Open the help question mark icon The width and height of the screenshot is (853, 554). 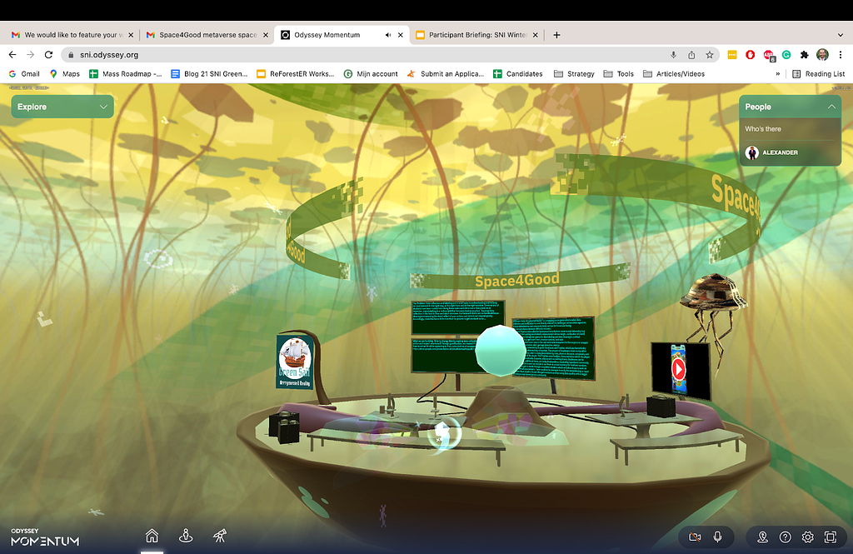tap(785, 537)
